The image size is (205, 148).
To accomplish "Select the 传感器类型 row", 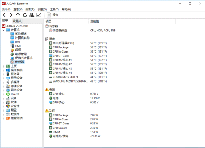I will click(x=82, y=30).
